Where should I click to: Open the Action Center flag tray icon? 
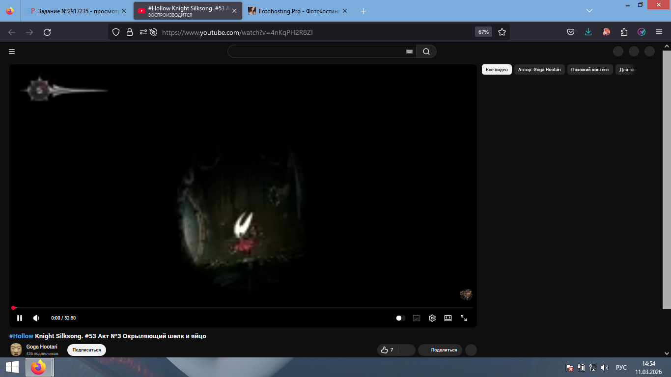[569, 368]
